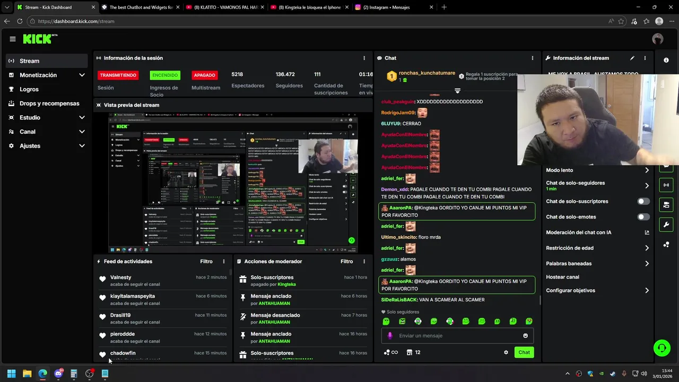
Task: Toggle Chat de solo-emotes switch
Action: [643, 216]
